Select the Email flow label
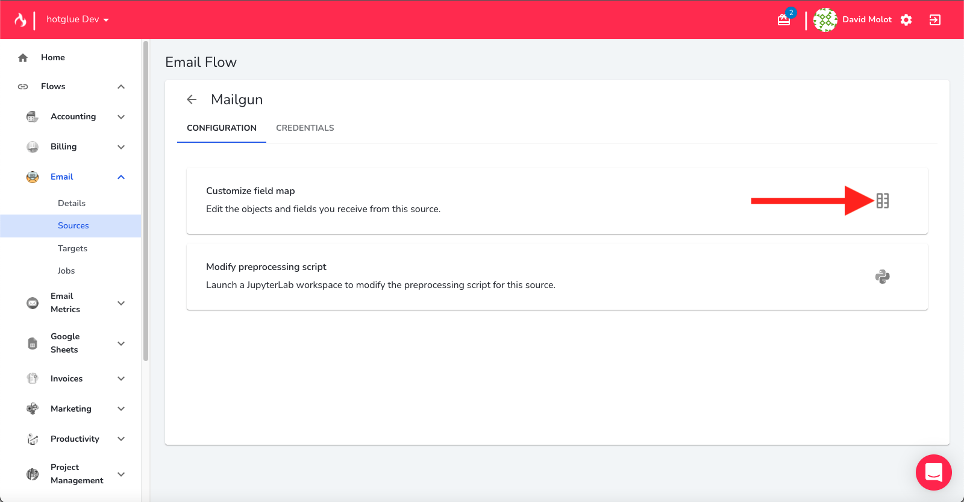This screenshot has height=502, width=964. 61,177
